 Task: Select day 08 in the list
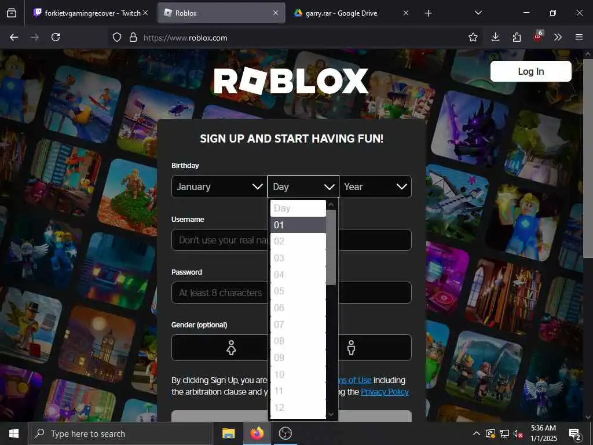(x=298, y=341)
